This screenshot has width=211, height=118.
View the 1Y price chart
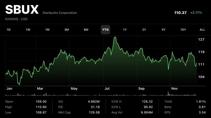coord(125,30)
